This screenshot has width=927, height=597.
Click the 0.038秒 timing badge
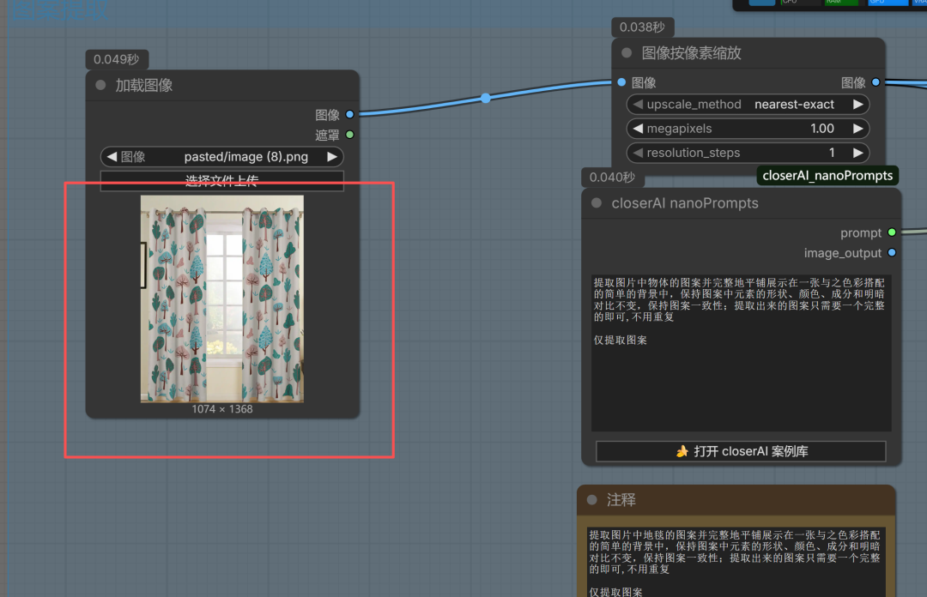[643, 27]
